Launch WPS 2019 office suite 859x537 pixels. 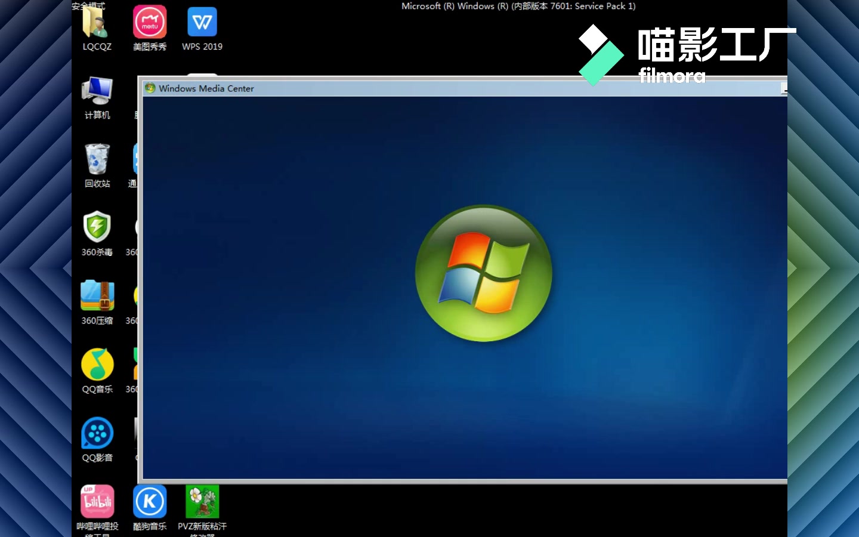click(x=202, y=21)
